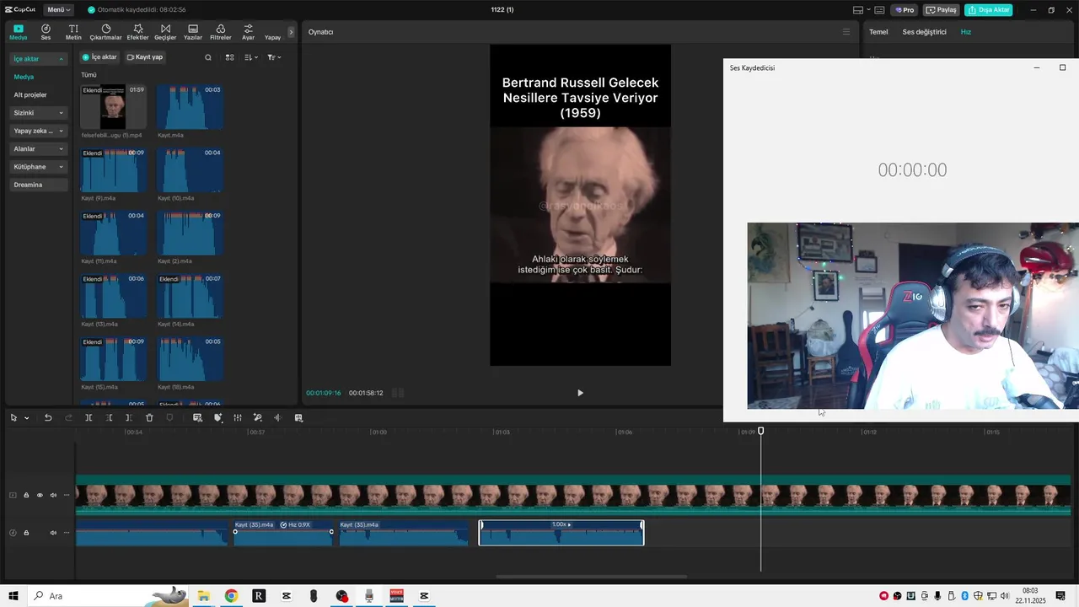
Task: Select the Kayıt (35).m4a Hız 0.9X clip
Action: [283, 533]
